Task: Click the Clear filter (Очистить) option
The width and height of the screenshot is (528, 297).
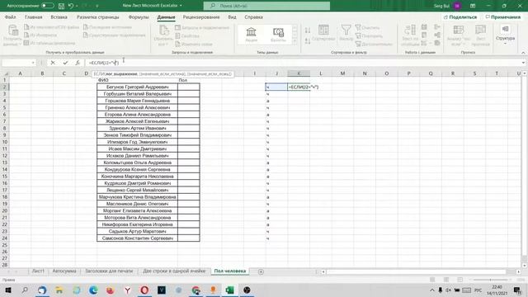Action: [x=367, y=27]
